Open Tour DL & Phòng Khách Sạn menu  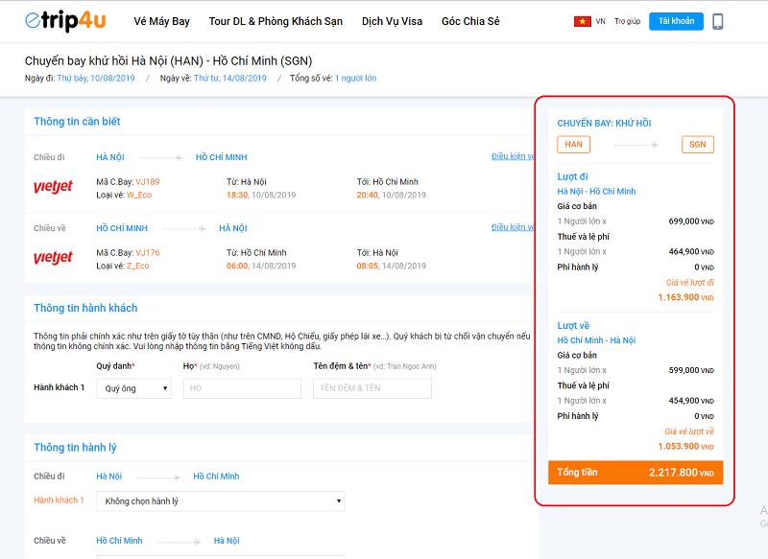point(276,21)
